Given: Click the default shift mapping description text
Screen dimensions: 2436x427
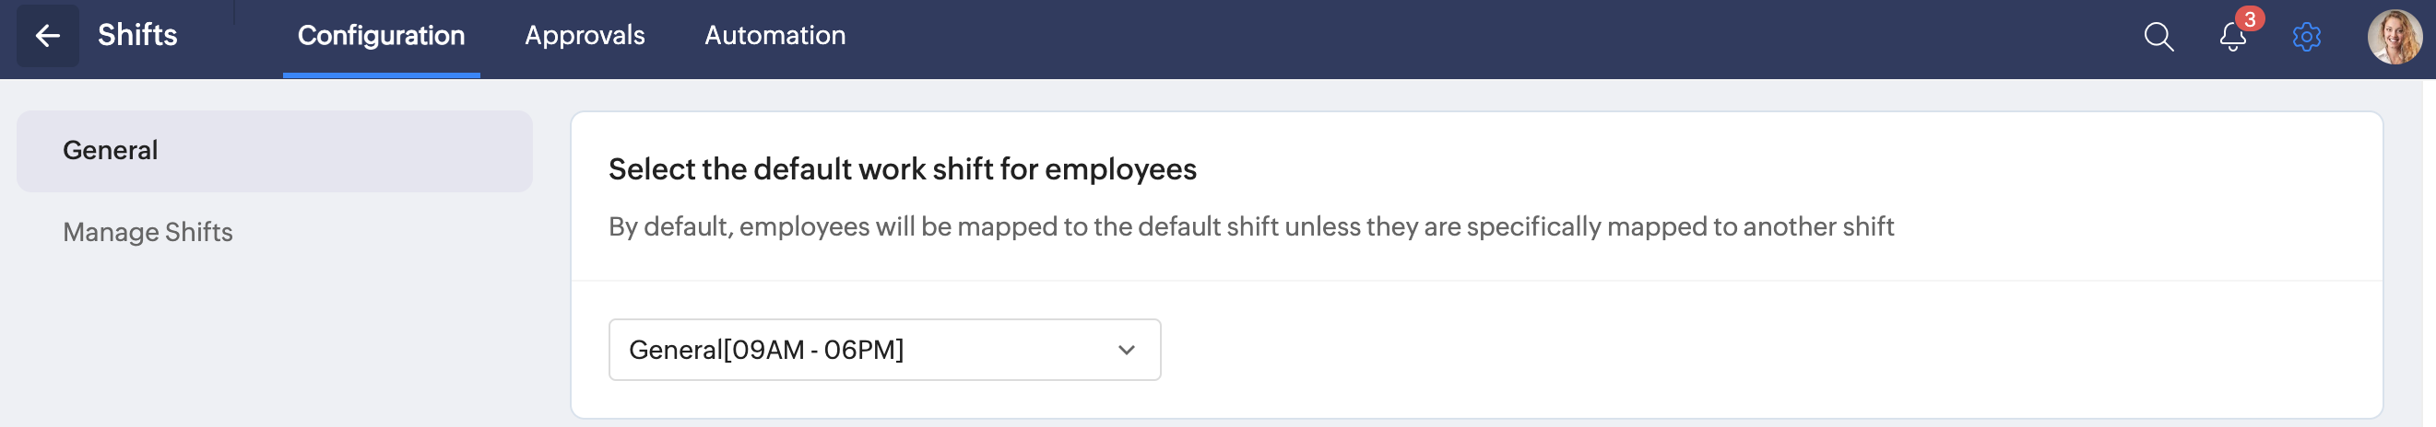Looking at the screenshot, I should click(x=1250, y=226).
